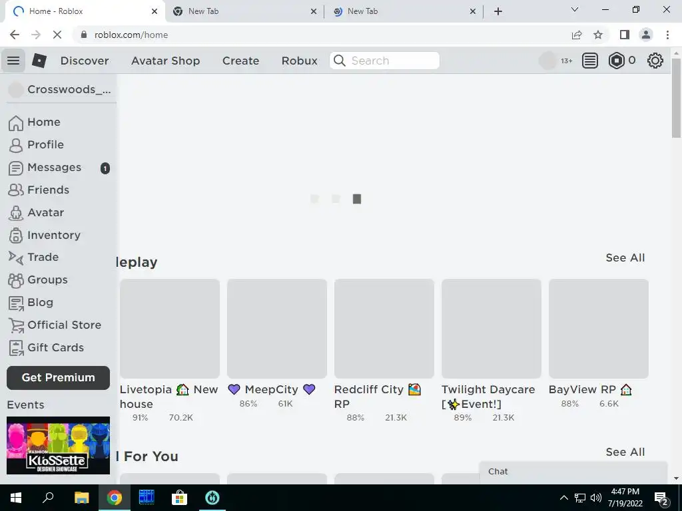Click the page vertical scrollbar
The height and width of the screenshot is (511, 682).
tap(676, 98)
